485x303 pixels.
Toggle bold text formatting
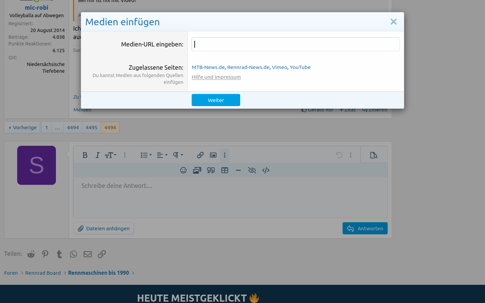pyautogui.click(x=85, y=155)
